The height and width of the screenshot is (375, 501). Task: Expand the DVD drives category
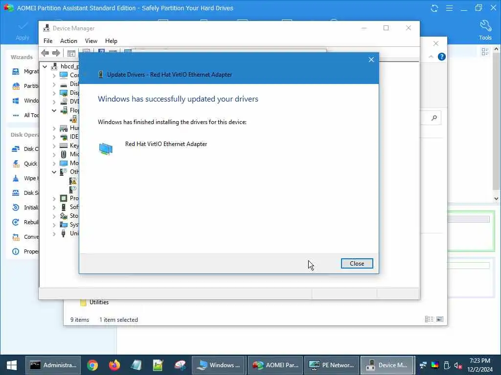pos(54,102)
